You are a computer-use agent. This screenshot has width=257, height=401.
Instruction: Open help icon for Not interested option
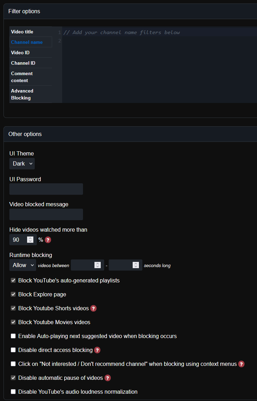tap(241, 364)
